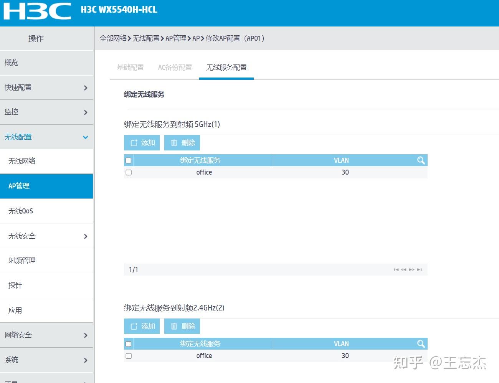Check the office row checkbox in 5GHz table

pos(129,172)
